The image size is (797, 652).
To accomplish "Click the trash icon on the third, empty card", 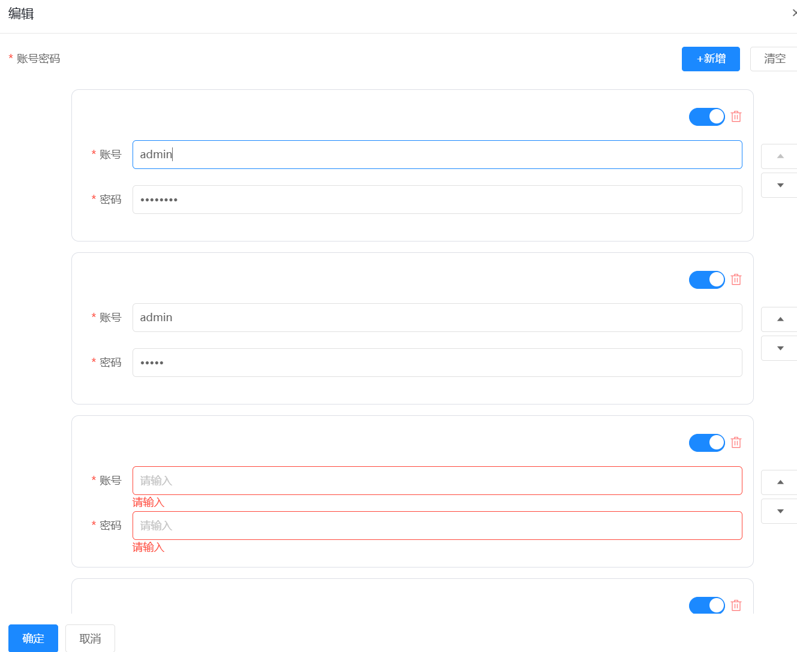I will 736,443.
